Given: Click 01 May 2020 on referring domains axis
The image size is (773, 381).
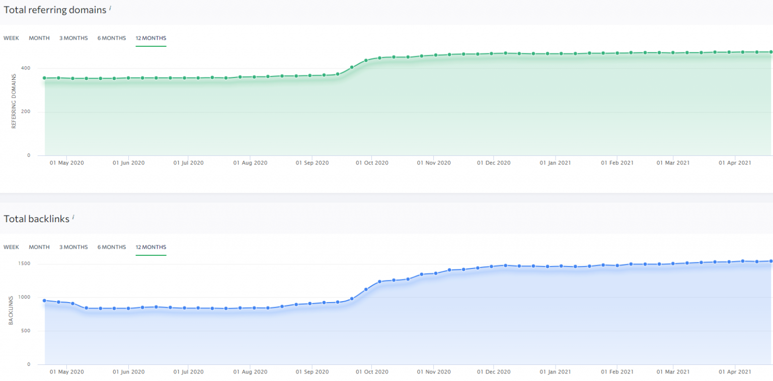Looking at the screenshot, I should 67,163.
